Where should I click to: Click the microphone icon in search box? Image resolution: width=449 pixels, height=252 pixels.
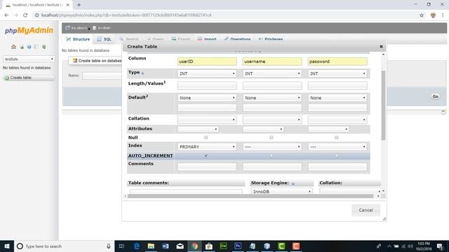(109, 246)
